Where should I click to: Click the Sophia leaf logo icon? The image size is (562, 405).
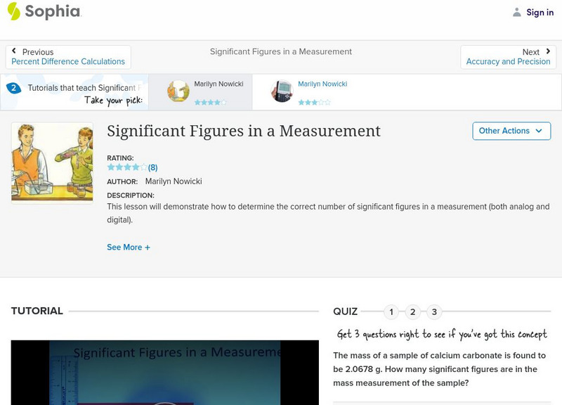click(13, 11)
